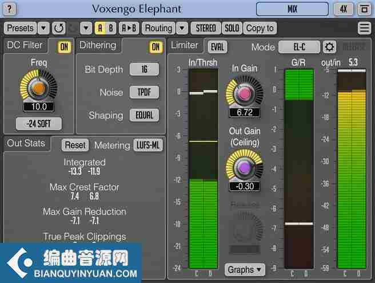The image size is (375, 283).
Task: Click the Max Crest Factor 7.4 value
Action: tap(75, 196)
